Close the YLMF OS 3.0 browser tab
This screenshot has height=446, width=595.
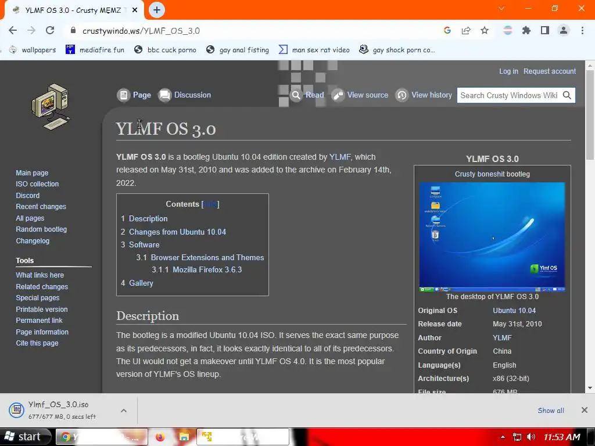point(135,10)
